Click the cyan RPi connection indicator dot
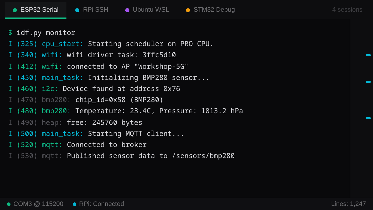 75,204
